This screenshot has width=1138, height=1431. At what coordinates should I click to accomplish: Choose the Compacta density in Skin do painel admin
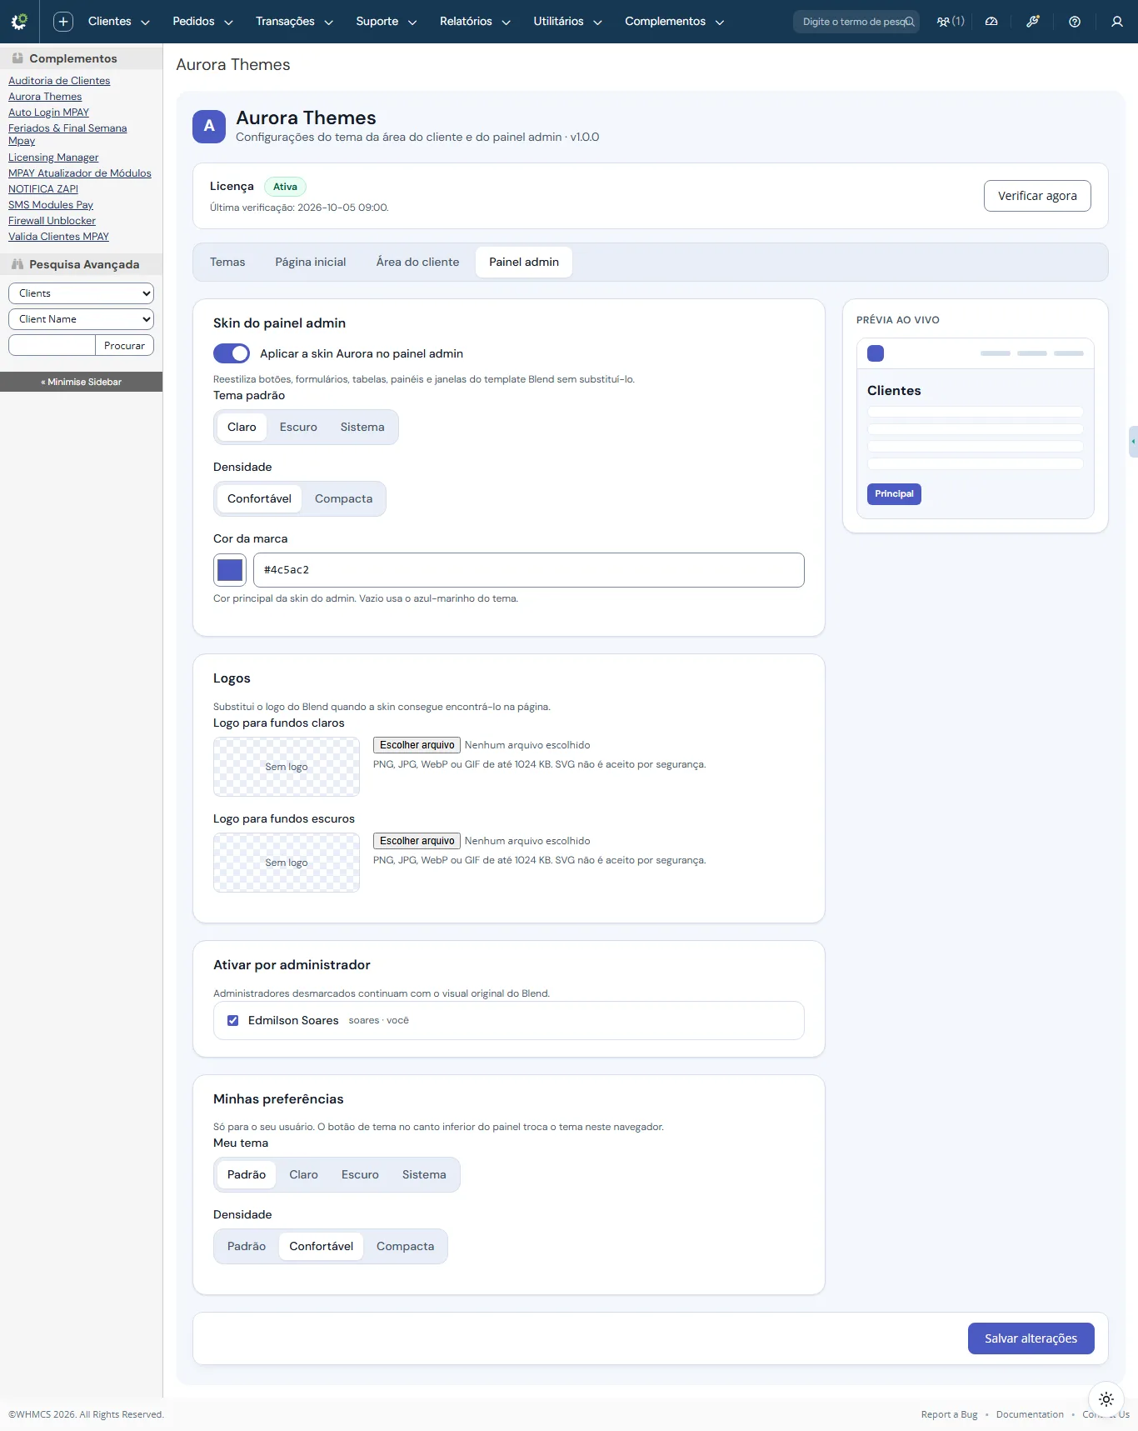343,498
